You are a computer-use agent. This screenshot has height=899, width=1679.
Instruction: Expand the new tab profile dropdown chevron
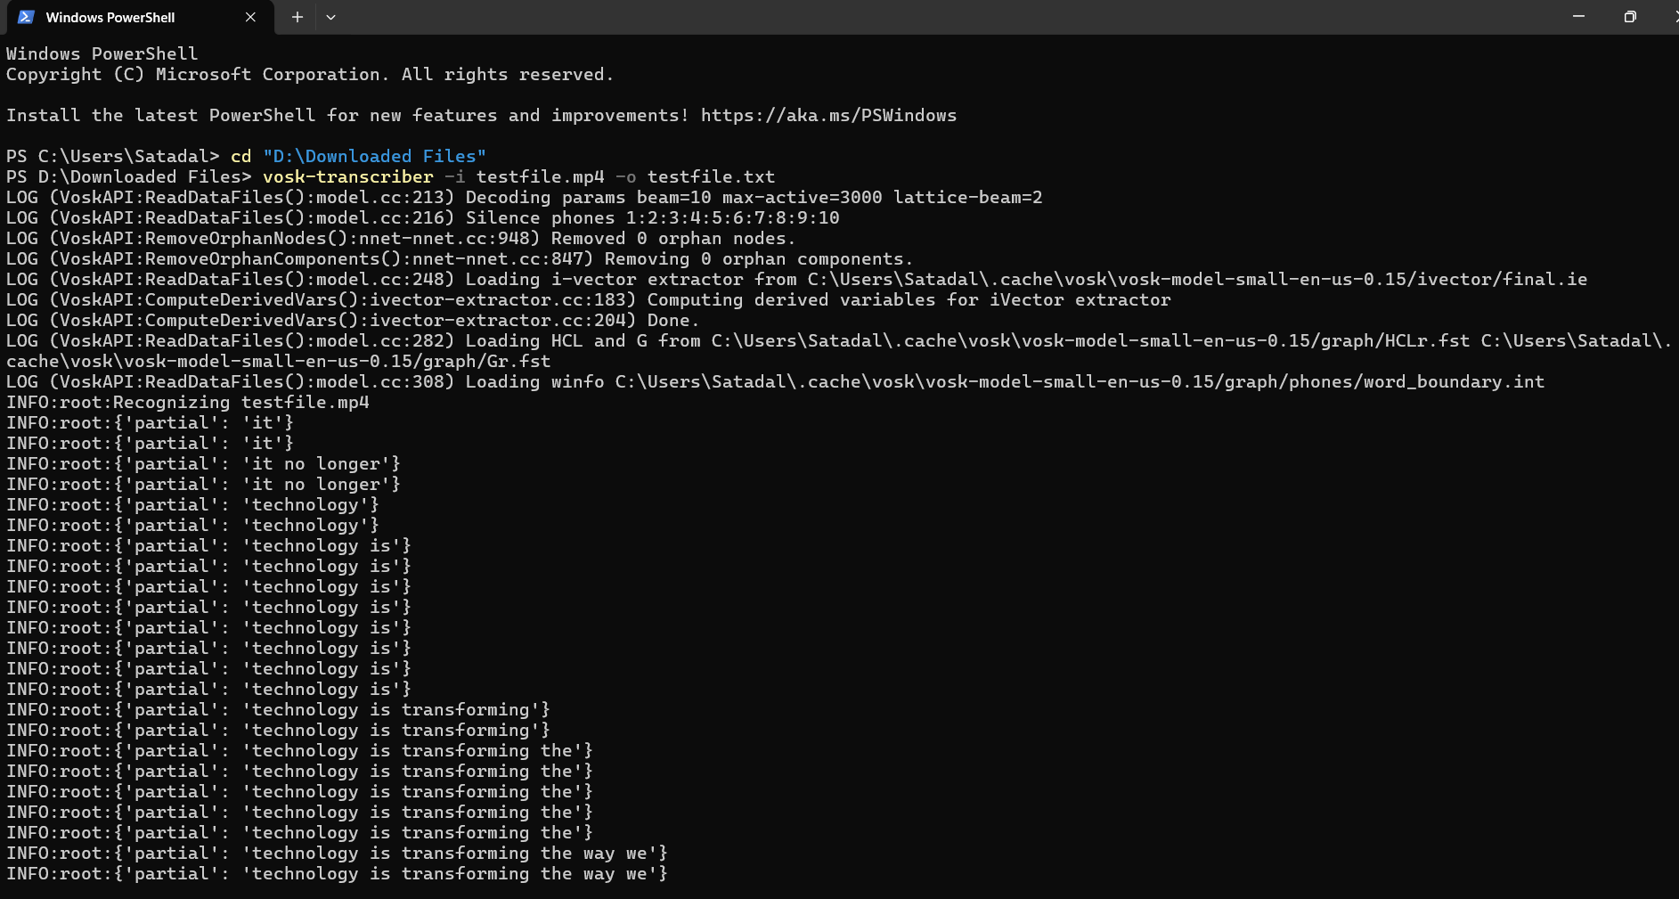(x=330, y=17)
